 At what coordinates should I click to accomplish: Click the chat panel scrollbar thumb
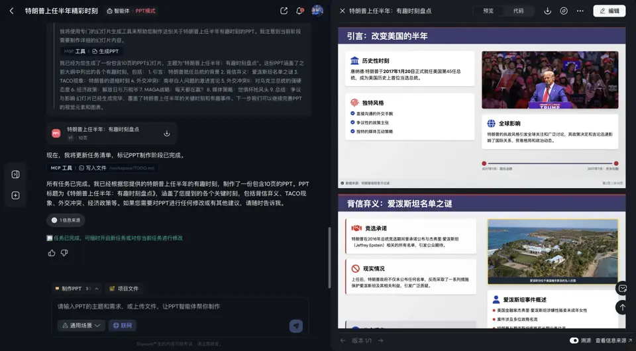tap(329, 258)
